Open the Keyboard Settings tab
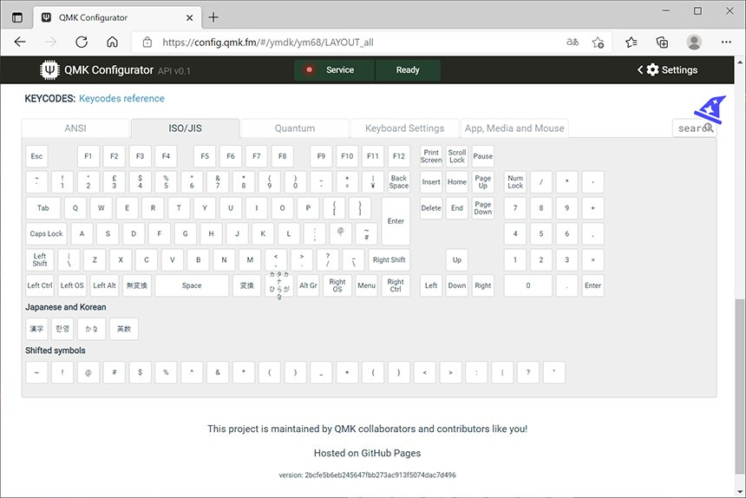This screenshot has height=498, width=746. pos(404,128)
